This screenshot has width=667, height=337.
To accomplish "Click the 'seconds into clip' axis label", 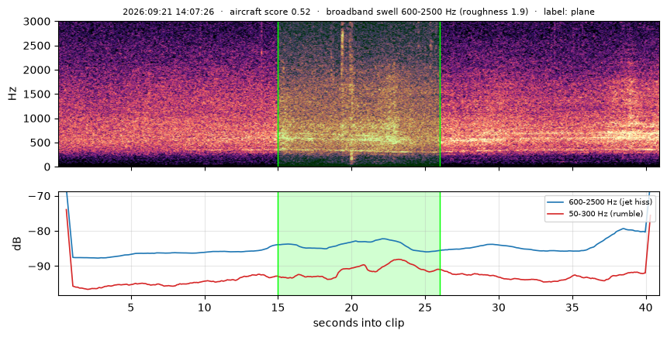I will pos(358,323).
